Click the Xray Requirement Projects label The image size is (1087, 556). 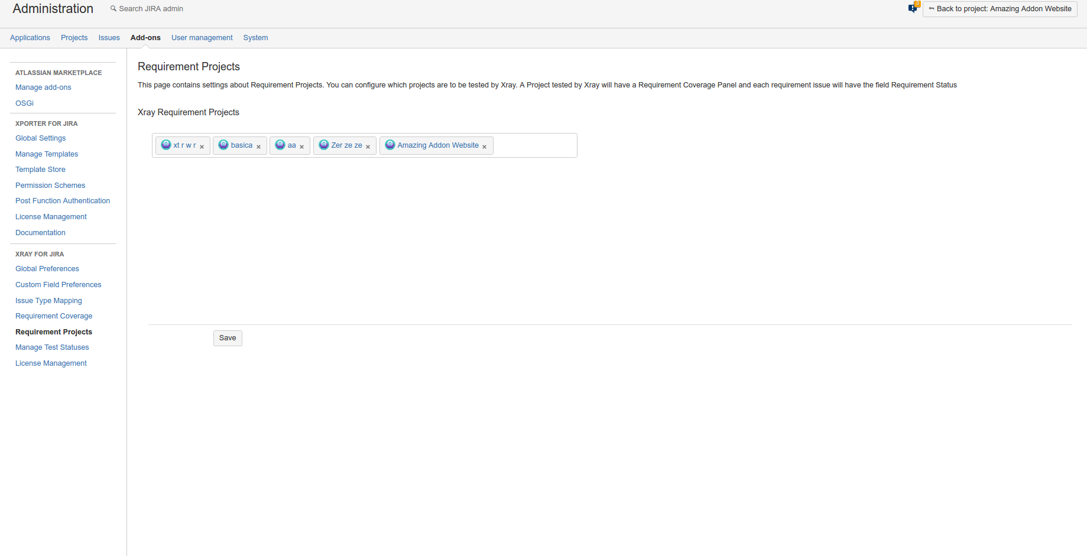189,112
